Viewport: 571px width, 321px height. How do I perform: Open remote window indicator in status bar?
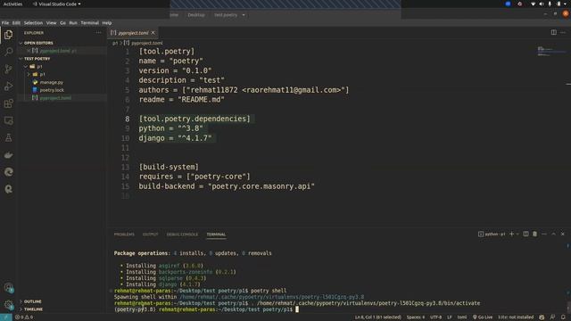[6, 317]
